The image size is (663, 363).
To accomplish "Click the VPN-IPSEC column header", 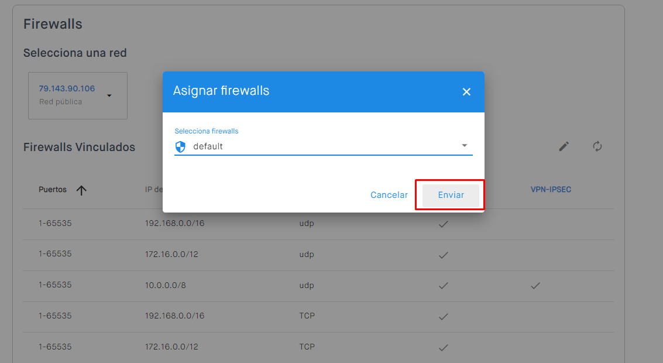I will [551, 190].
